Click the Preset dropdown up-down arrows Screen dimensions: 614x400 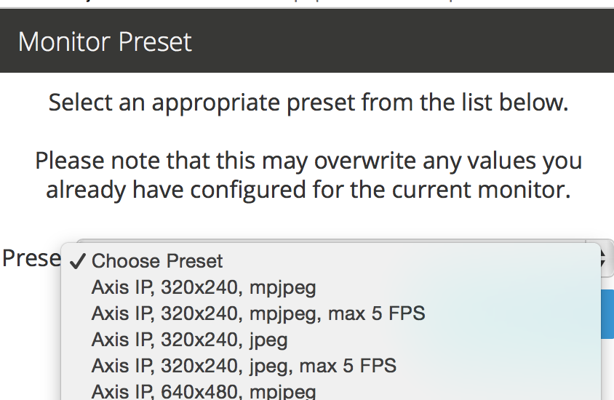click(605, 259)
